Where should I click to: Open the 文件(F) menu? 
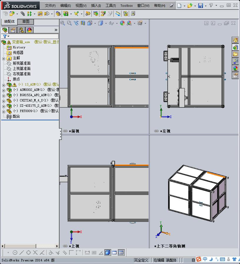pyautogui.click(x=50, y=6)
